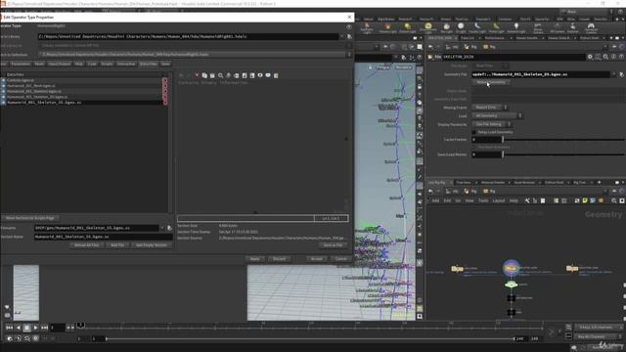Click Cancel in Edit Operator Type Properties
Image resolution: width=626 pixels, height=352 pixels.
341,259
